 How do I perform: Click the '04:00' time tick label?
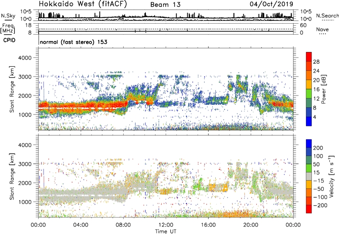[81, 225]
